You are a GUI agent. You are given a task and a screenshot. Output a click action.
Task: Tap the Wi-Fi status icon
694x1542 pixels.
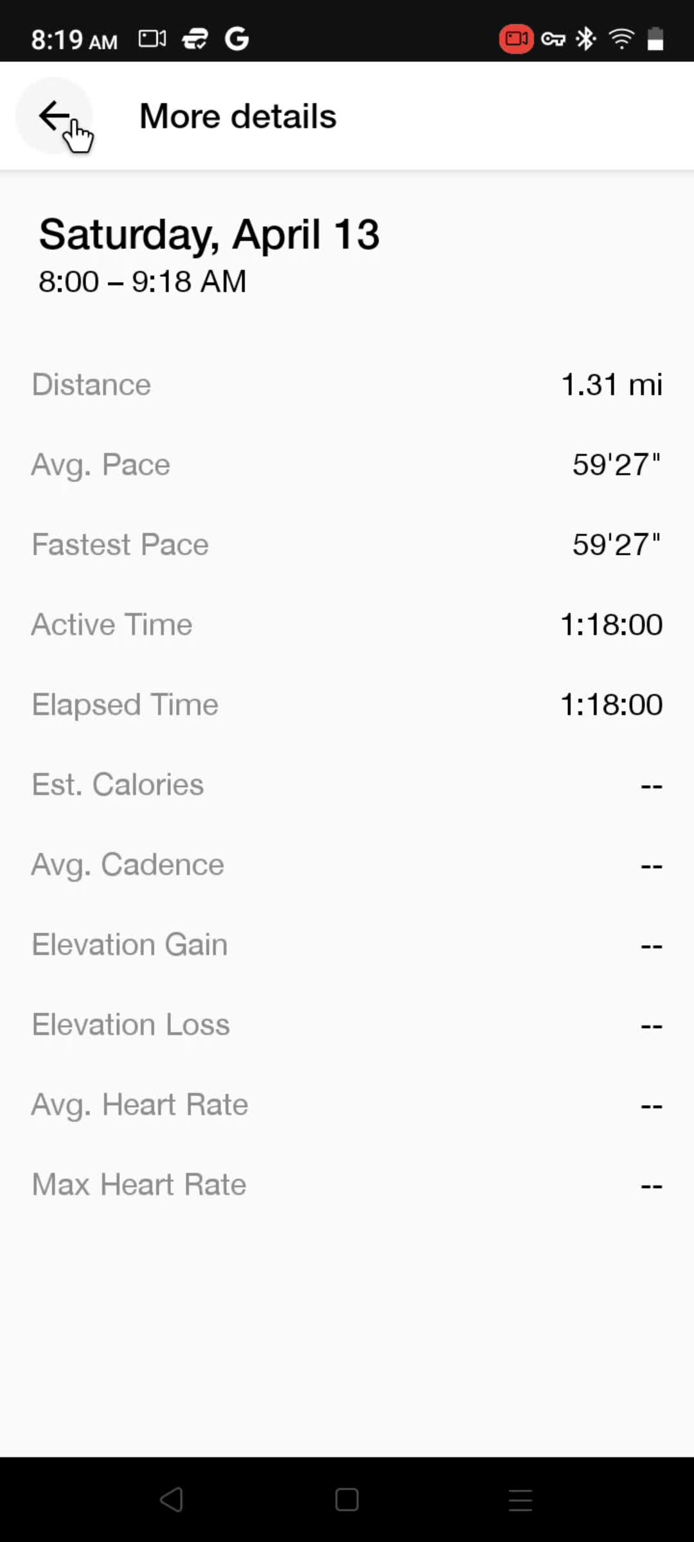pos(621,39)
